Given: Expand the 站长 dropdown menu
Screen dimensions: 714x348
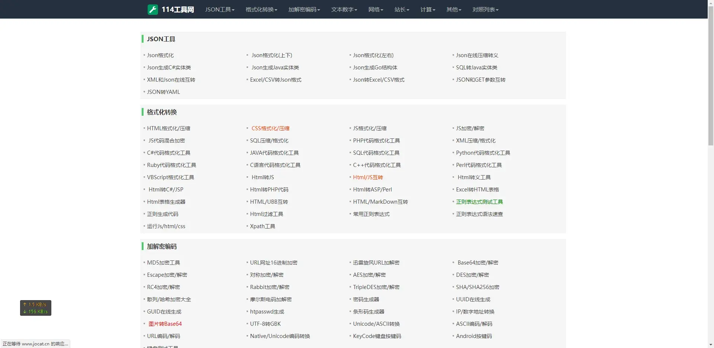Looking at the screenshot, I should pyautogui.click(x=402, y=10).
